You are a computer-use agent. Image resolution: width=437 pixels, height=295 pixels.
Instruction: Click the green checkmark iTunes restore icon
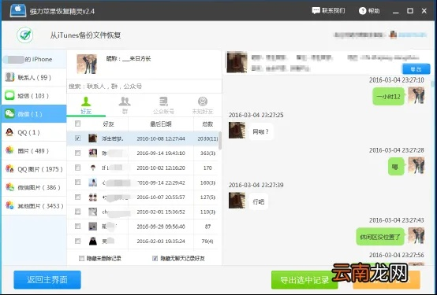(x=25, y=35)
